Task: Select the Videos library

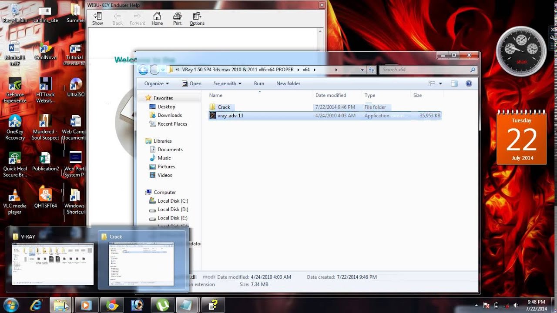Action: (x=165, y=175)
